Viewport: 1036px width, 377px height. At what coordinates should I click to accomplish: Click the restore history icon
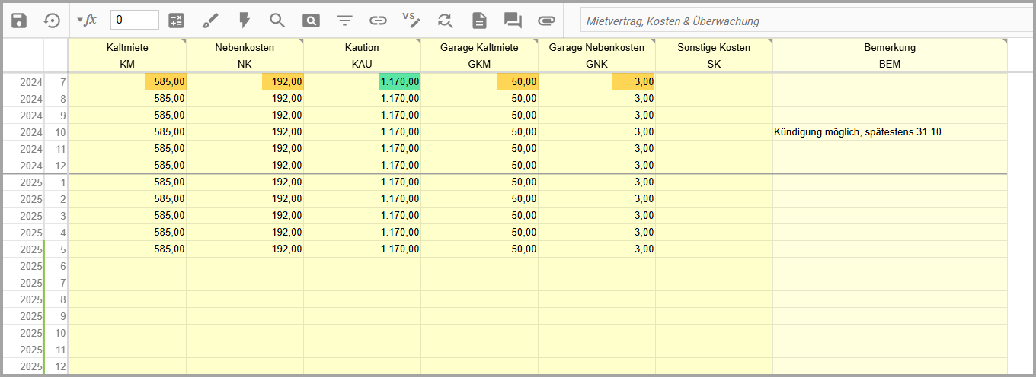[52, 21]
